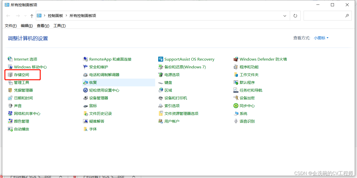The width and height of the screenshot is (357, 178).
Task: Open the 自动播放 icon
Action: pos(10,129)
